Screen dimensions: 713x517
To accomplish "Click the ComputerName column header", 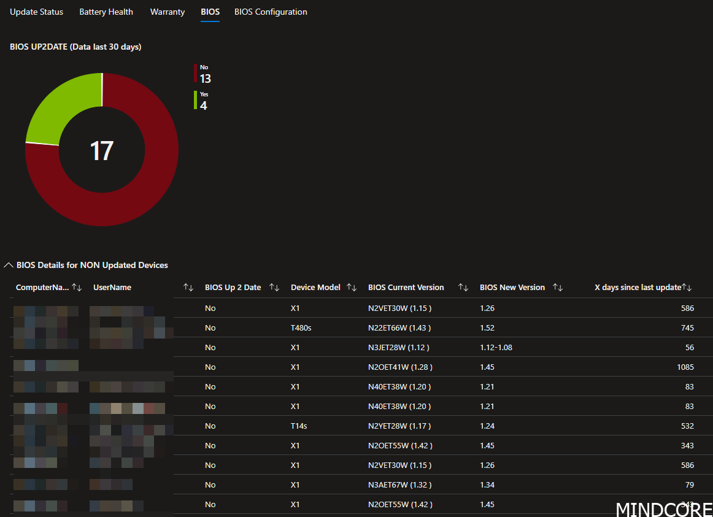I will coord(42,287).
